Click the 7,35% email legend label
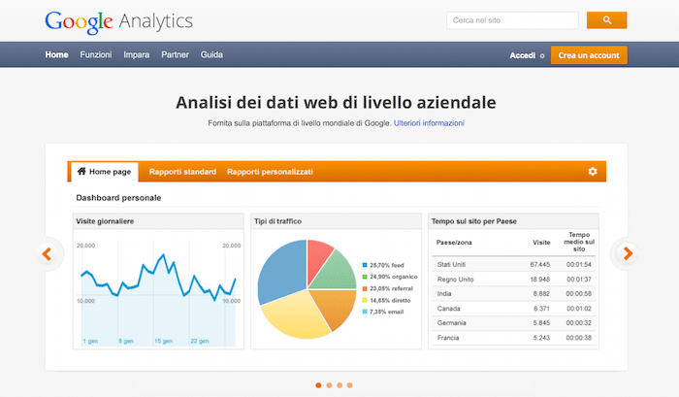This screenshot has height=397, width=679. coord(386,312)
